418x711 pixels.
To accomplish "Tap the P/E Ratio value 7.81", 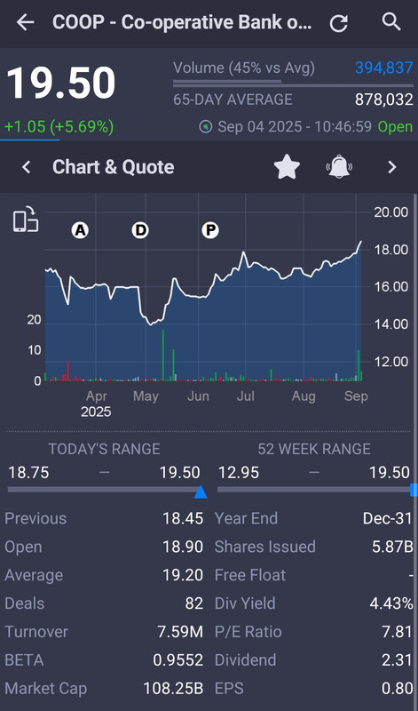I will pyautogui.click(x=398, y=632).
